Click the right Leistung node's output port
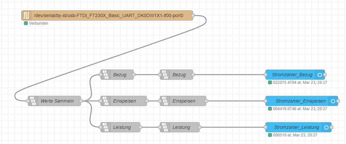Viewport: 346px width, 144px height. 200,127
